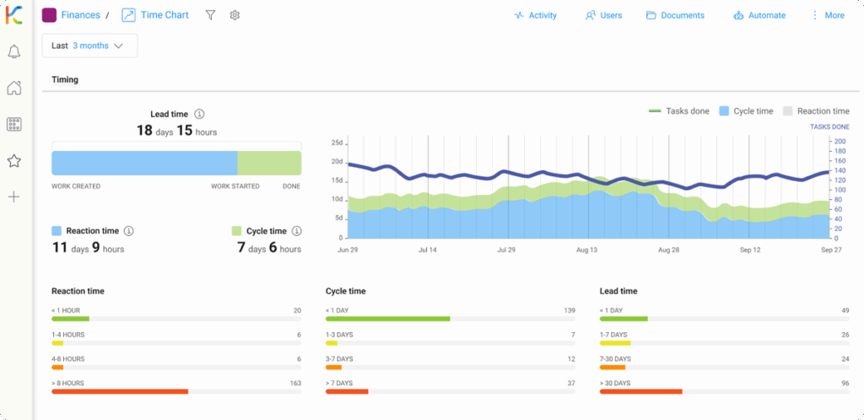Viewport: 864px width, 420px height.
Task: Open the filter funnel icon
Action: 211,15
